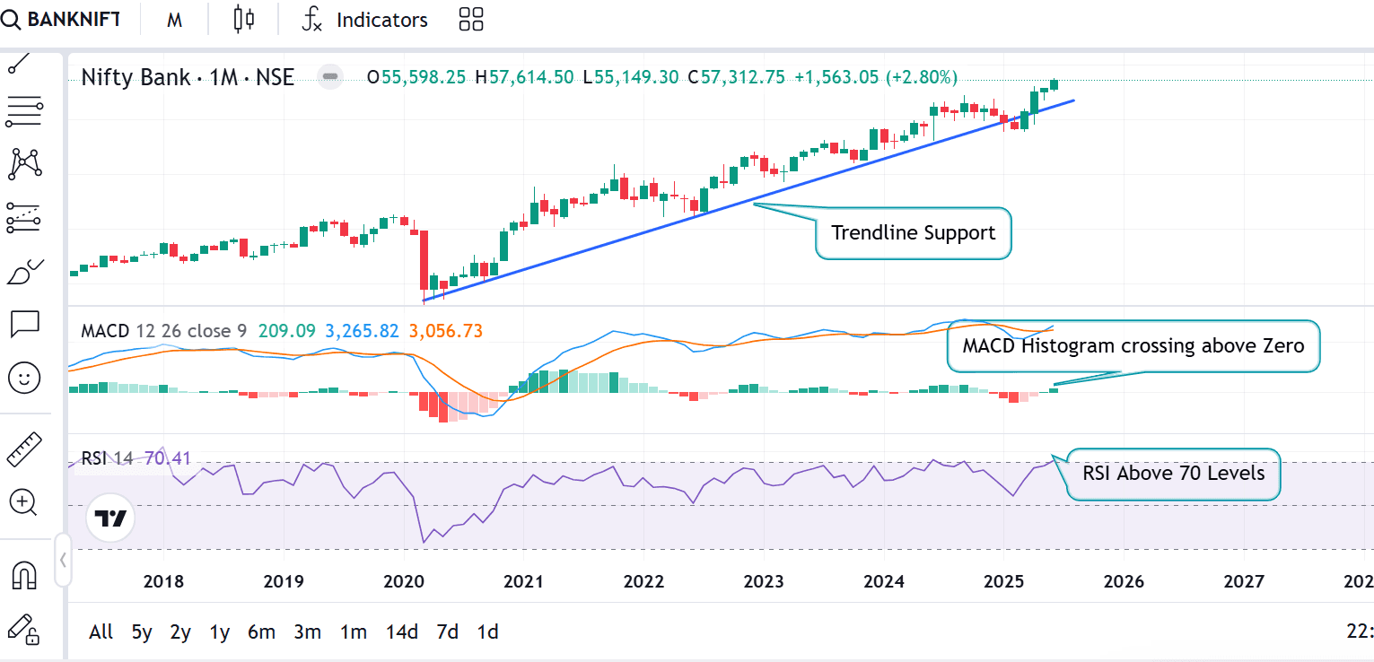The image size is (1374, 662).
Task: Click the 2023 label on time axis
Action: [x=763, y=580]
